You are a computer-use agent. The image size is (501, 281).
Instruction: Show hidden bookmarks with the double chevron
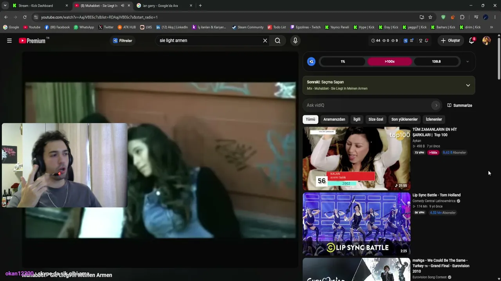(492, 27)
